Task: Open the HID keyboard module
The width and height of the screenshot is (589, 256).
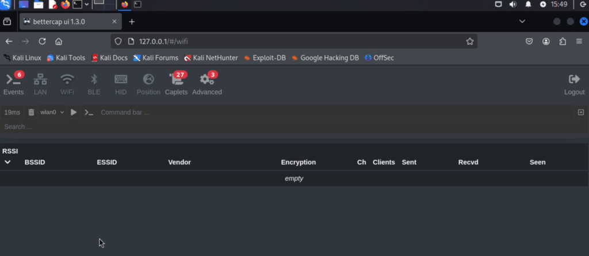Action: pyautogui.click(x=121, y=81)
